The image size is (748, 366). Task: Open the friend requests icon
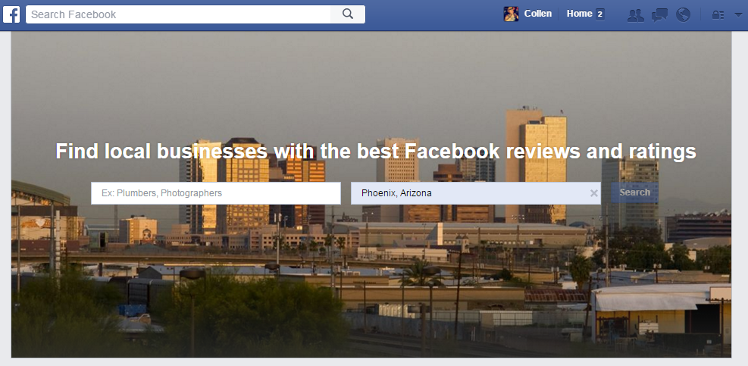point(635,15)
